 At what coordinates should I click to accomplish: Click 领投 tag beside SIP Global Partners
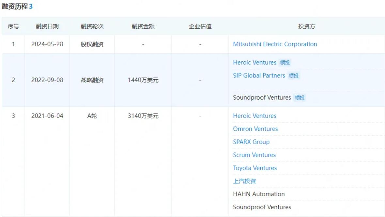coord(293,76)
